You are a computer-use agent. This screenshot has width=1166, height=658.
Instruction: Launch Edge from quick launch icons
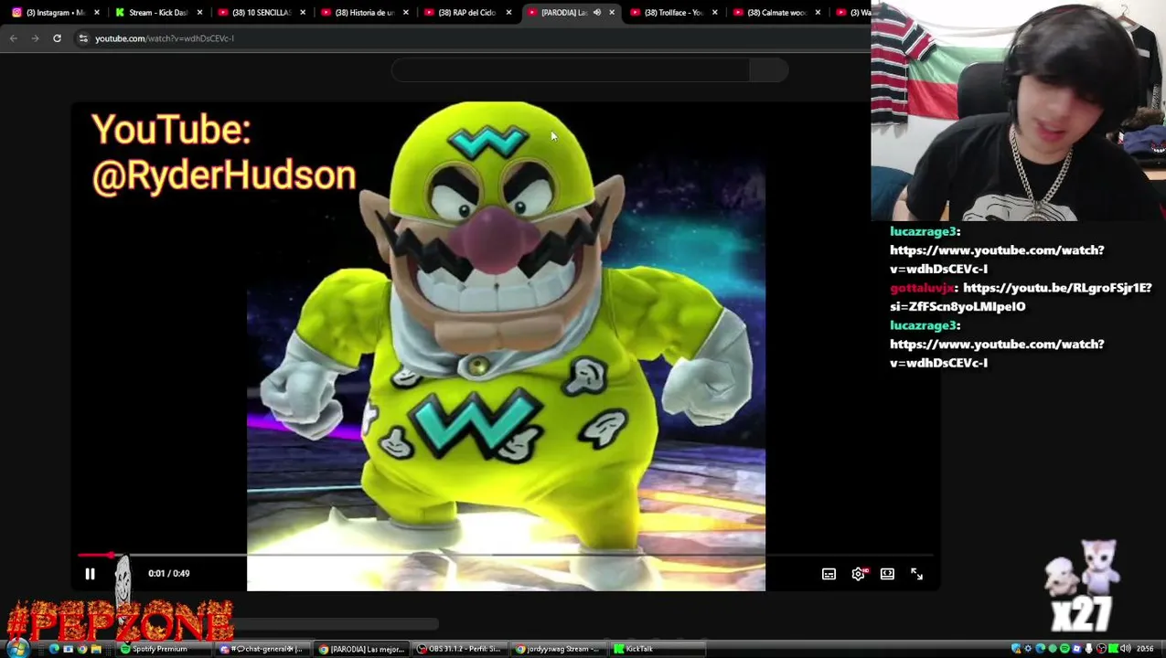pyautogui.click(x=54, y=649)
